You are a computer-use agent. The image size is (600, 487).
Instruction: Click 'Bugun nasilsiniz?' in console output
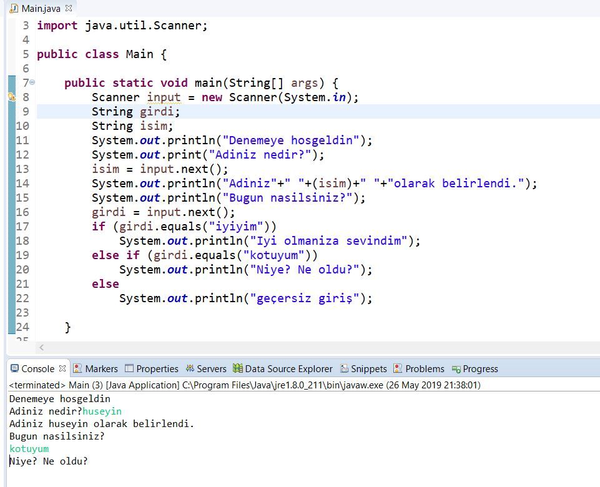[57, 436]
